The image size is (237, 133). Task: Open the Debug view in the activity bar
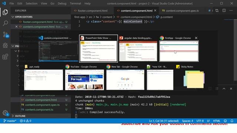[x=5, y=45]
